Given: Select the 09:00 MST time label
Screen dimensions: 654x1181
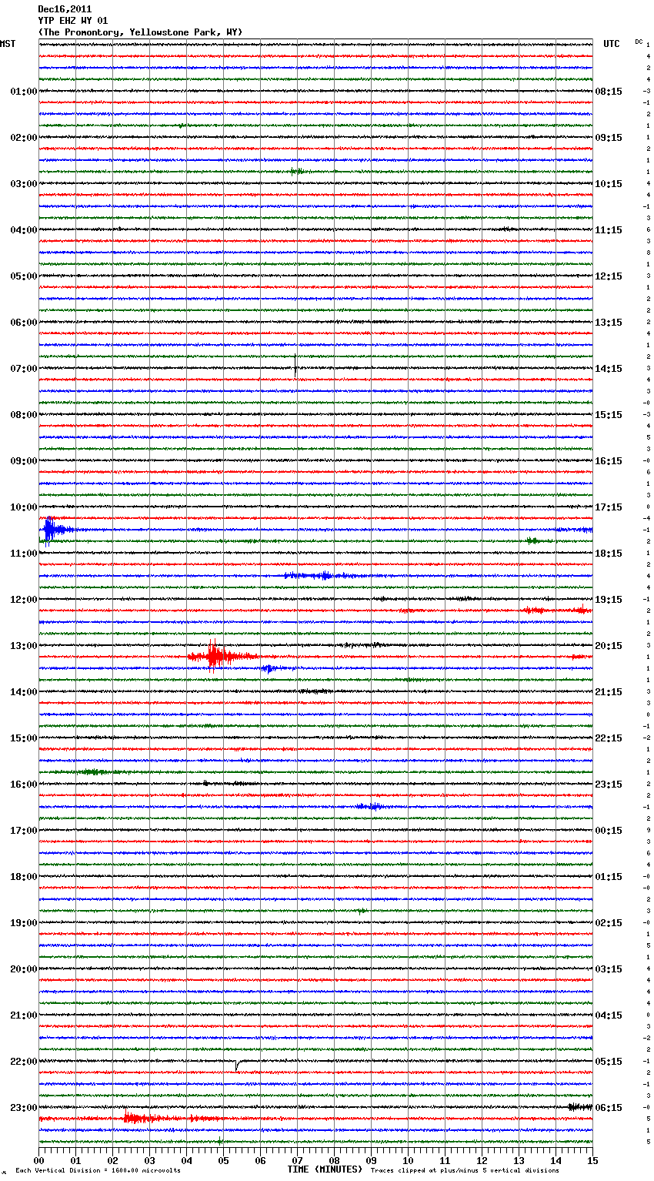Looking at the screenshot, I should pos(24,461).
